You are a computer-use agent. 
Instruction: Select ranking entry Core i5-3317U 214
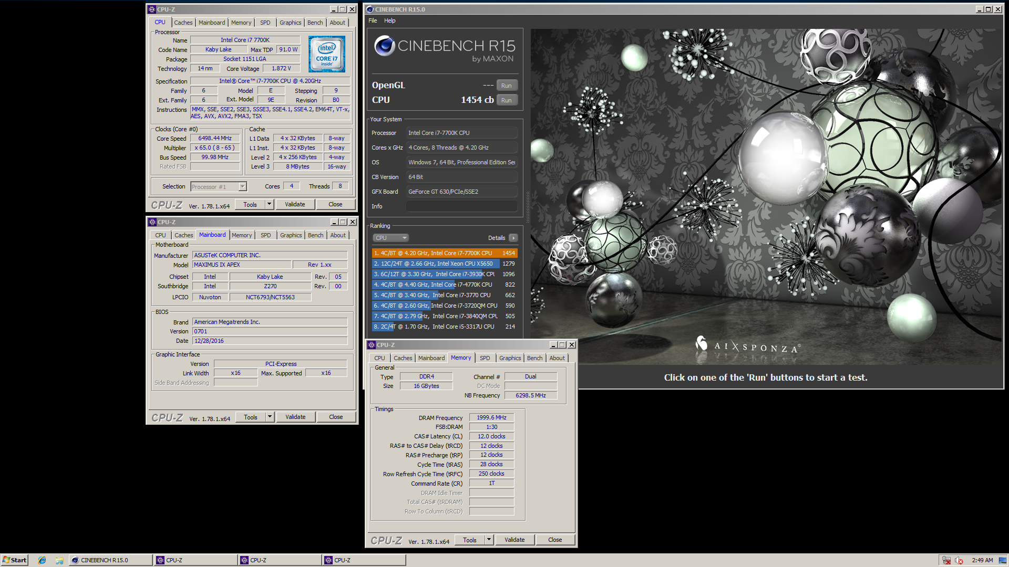445,327
